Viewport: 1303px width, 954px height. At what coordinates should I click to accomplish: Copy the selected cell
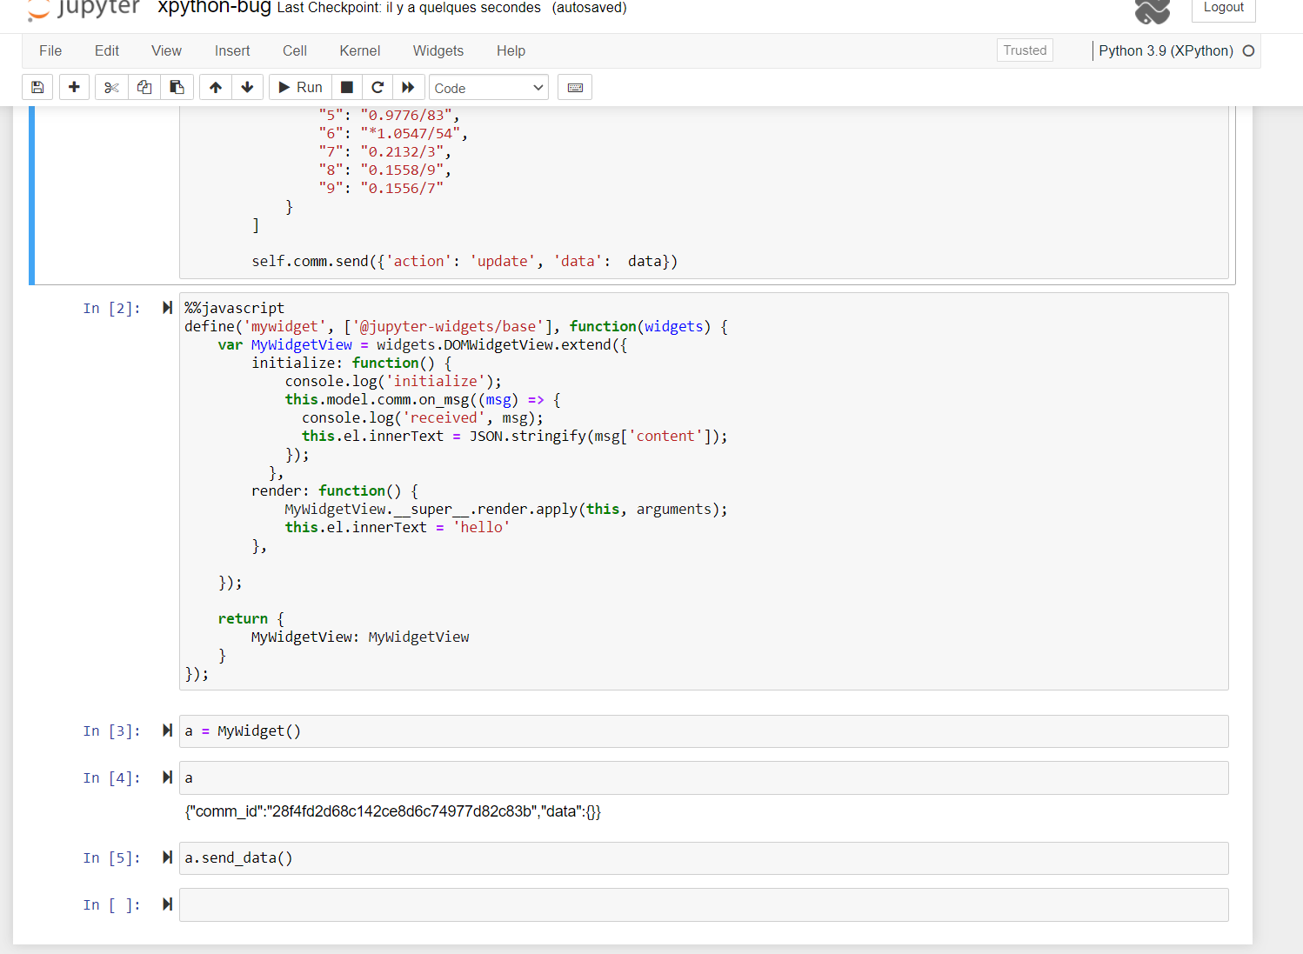tap(144, 87)
